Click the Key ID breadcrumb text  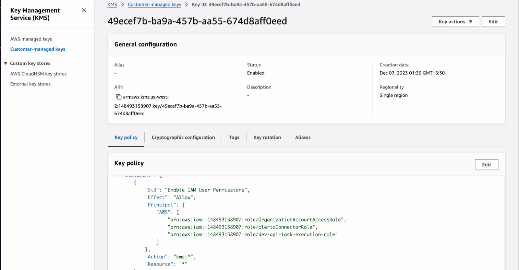click(x=246, y=5)
